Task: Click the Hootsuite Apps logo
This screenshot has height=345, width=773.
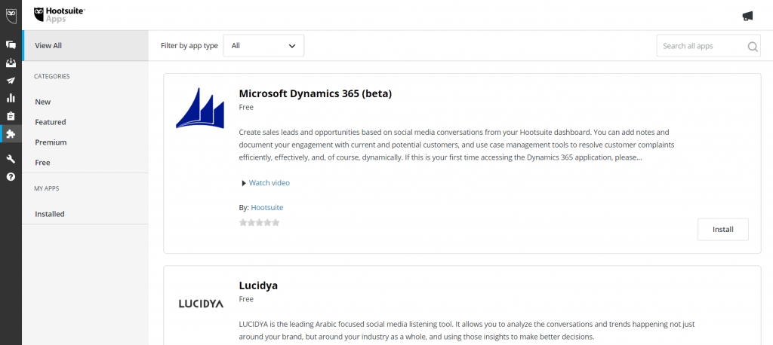Action: pyautogui.click(x=59, y=15)
